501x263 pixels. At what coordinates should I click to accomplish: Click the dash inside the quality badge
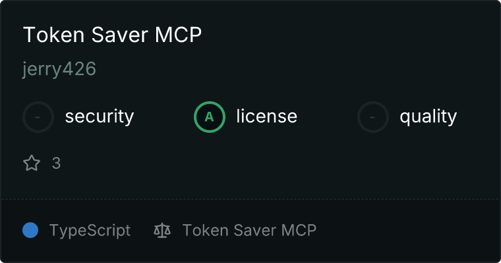[x=372, y=117]
